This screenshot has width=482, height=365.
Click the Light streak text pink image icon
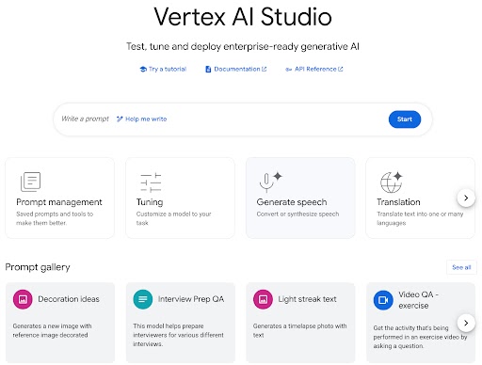point(263,299)
